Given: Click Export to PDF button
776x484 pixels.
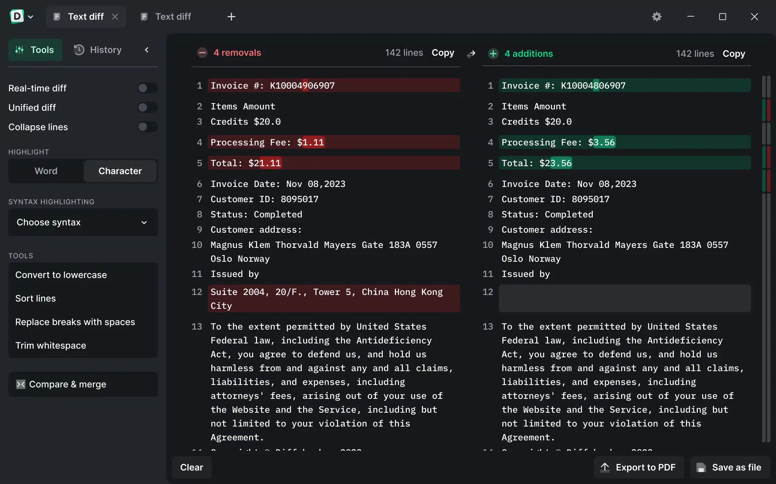Looking at the screenshot, I should 639,467.
